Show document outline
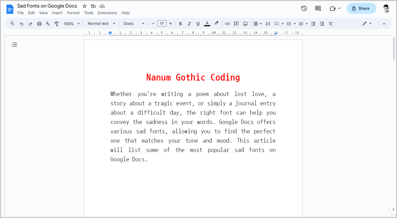Screen dimensions: 397x218 [x=15, y=44]
